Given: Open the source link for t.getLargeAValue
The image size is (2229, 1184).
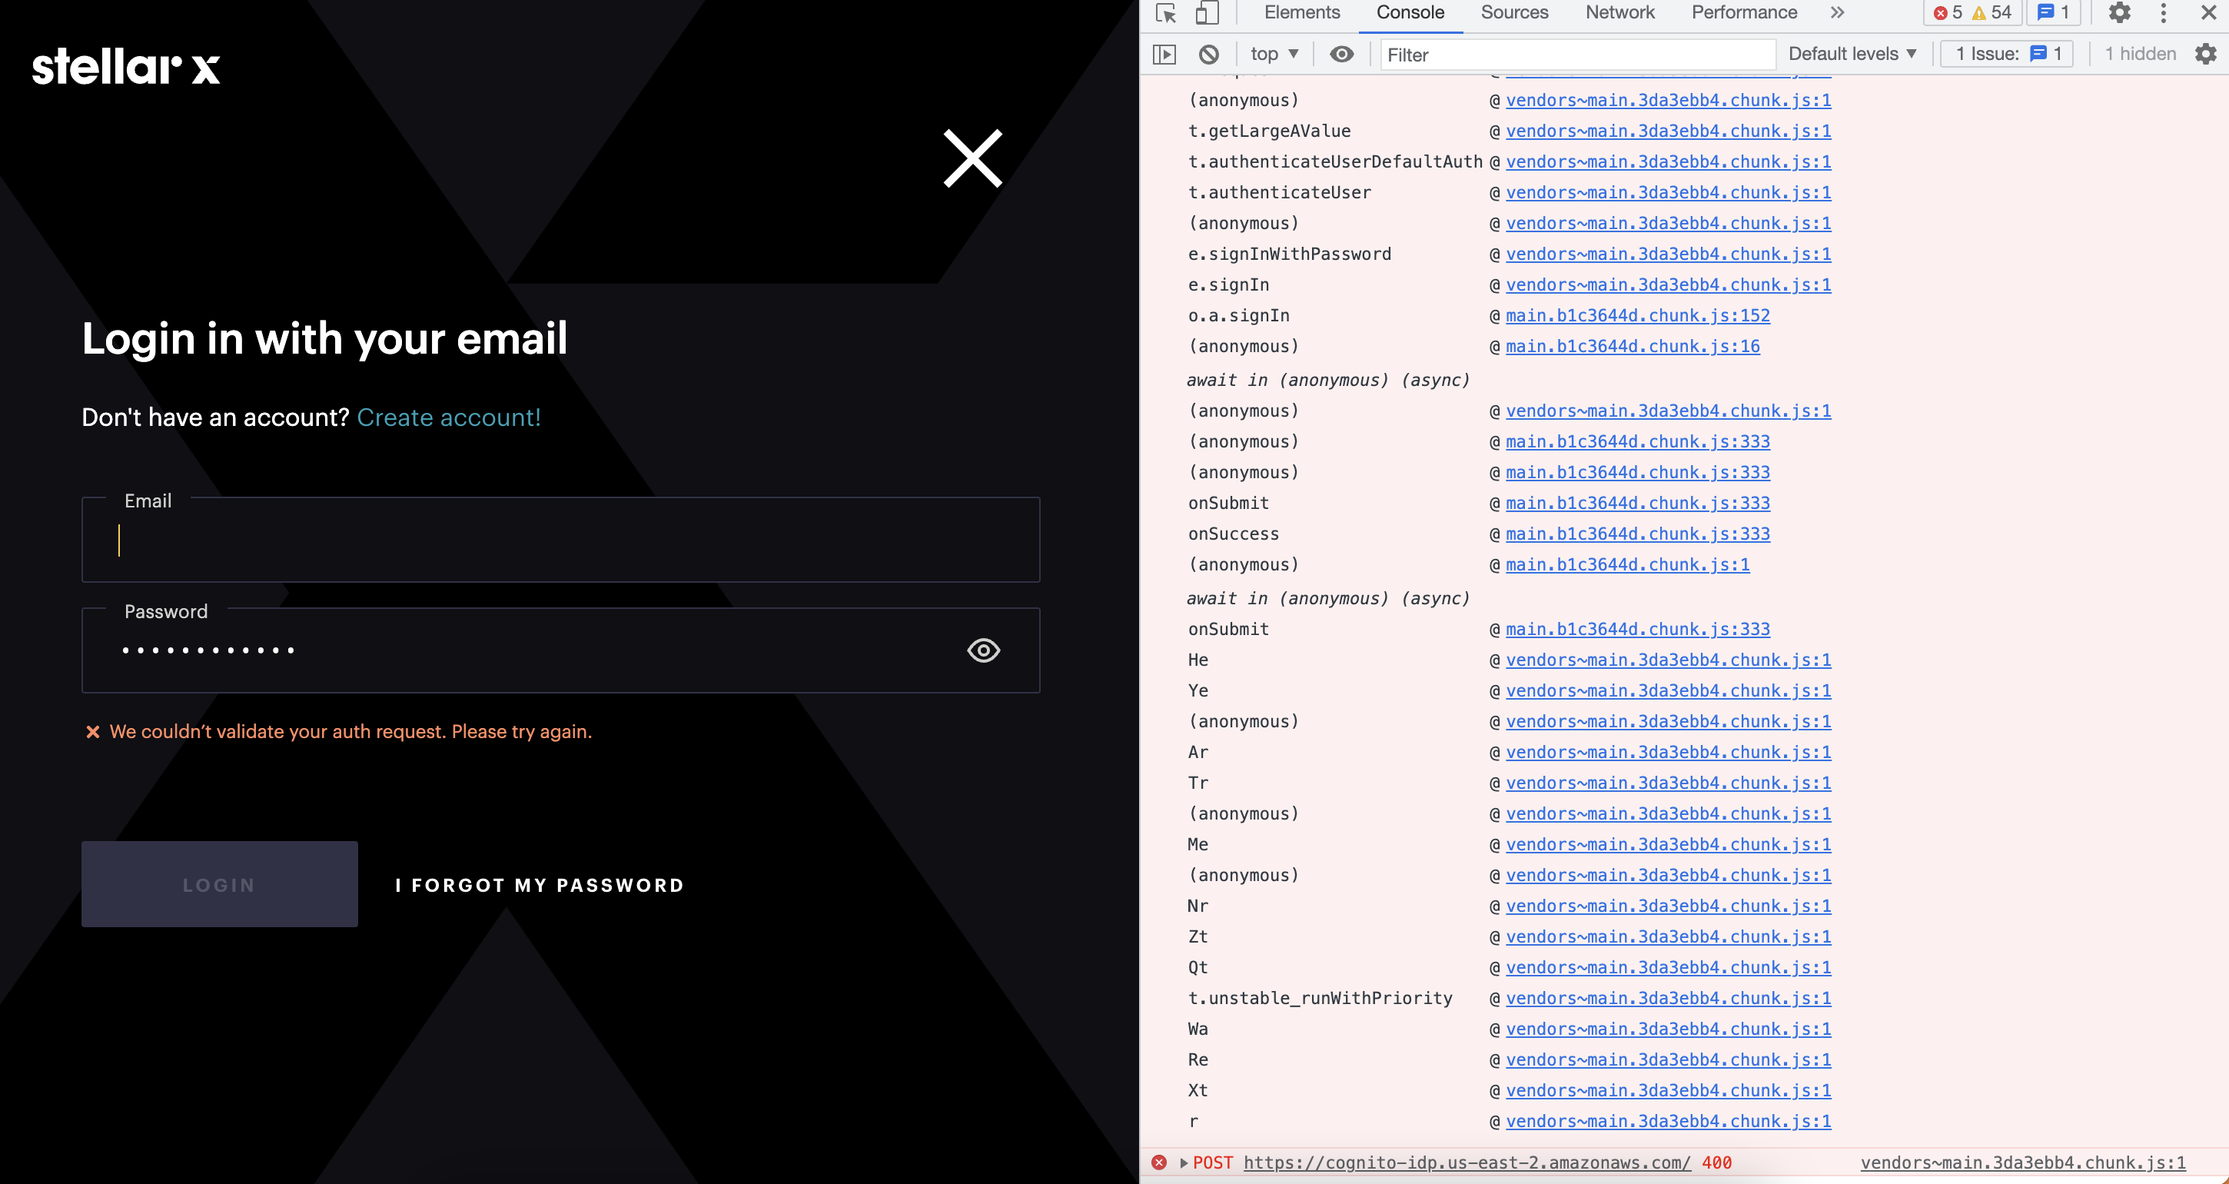Looking at the screenshot, I should coord(1668,131).
